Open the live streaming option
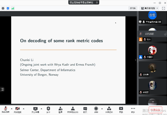 pyautogui.click(x=121, y=109)
